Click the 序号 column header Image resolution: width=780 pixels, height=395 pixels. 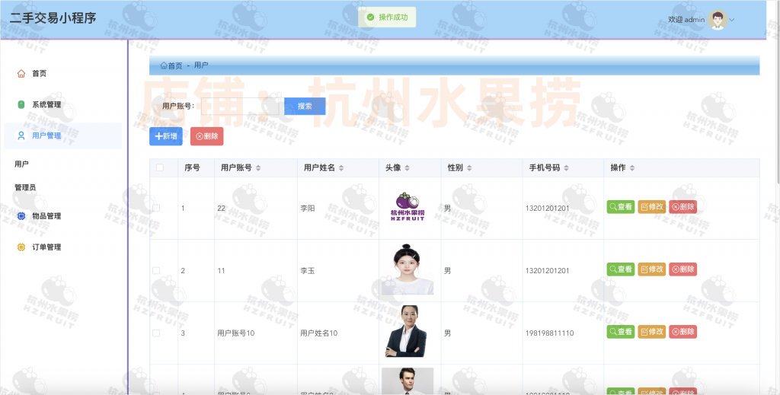[x=192, y=168]
